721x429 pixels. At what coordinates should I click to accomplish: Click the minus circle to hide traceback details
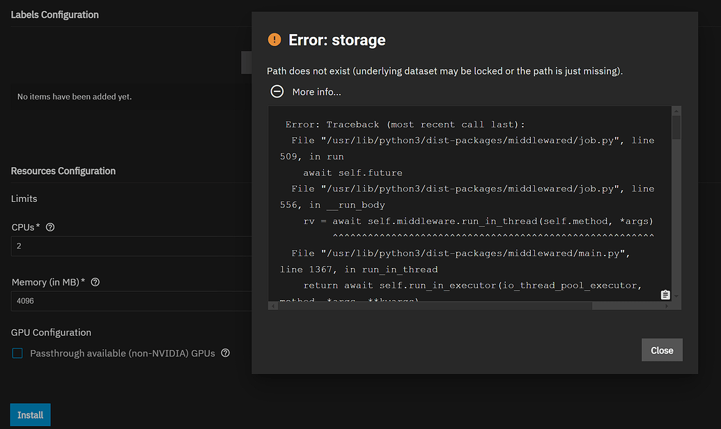pos(277,91)
